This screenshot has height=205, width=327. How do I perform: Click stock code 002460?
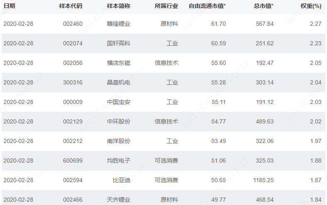[x=73, y=24]
